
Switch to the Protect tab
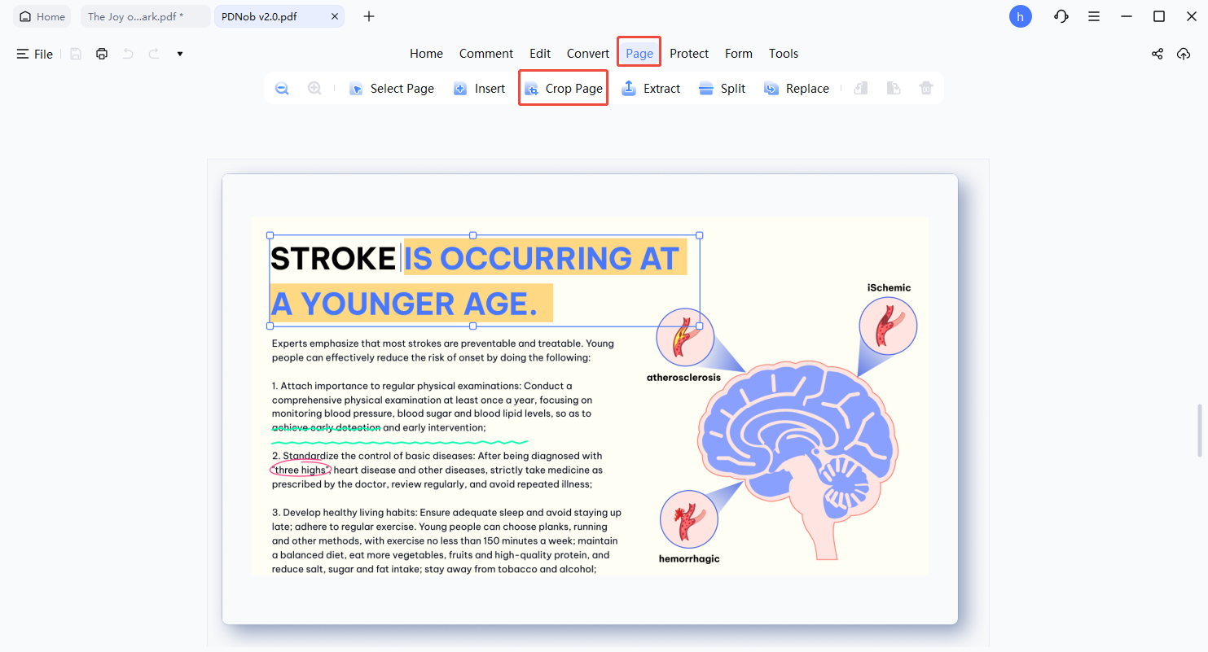(x=688, y=54)
